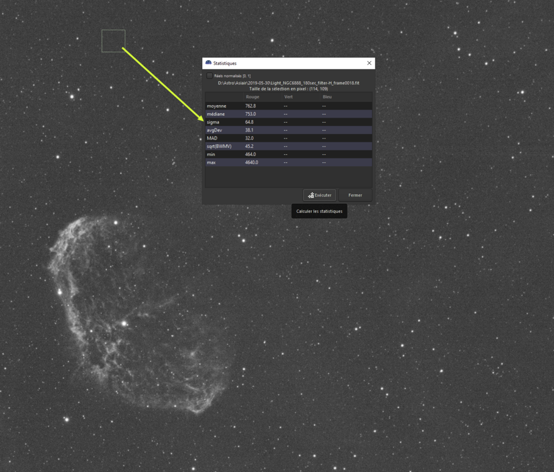Click the Exécuter button
Screen dimensions: 554x472
click(319, 195)
